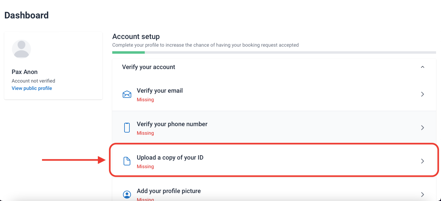The height and width of the screenshot is (201, 441).
Task: Click the Missing status under Verify your email
Action: coord(145,100)
